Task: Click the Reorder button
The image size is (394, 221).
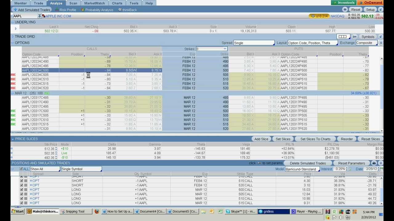Action: pyautogui.click(x=347, y=139)
